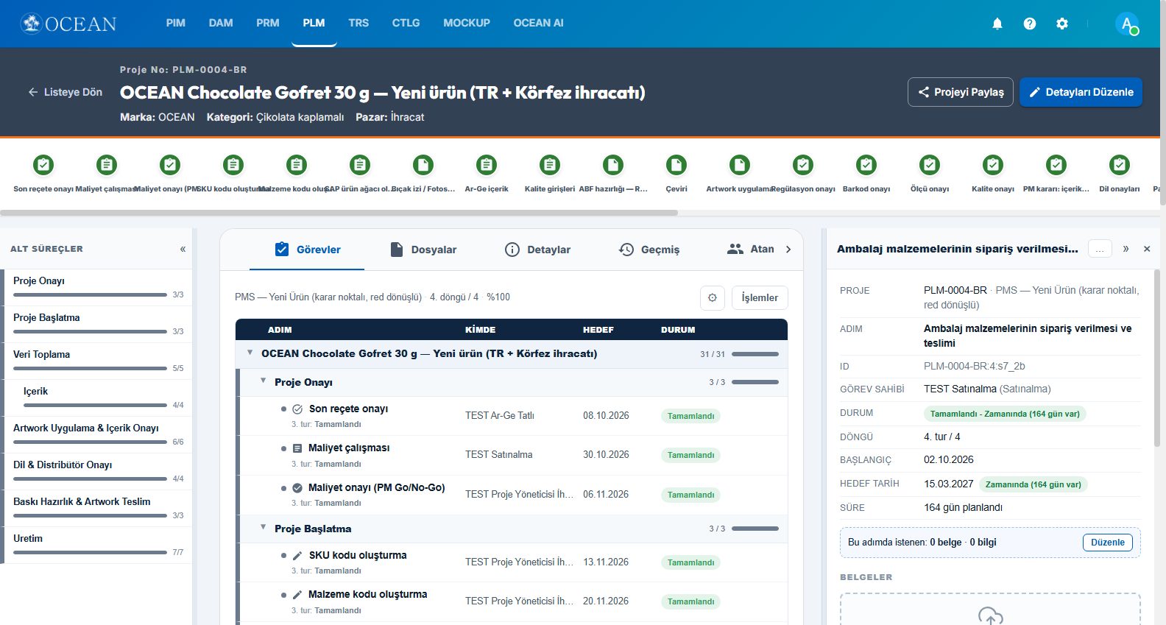Show more tabs with right chevron
Screen dimensions: 1166x625
[x=788, y=250]
